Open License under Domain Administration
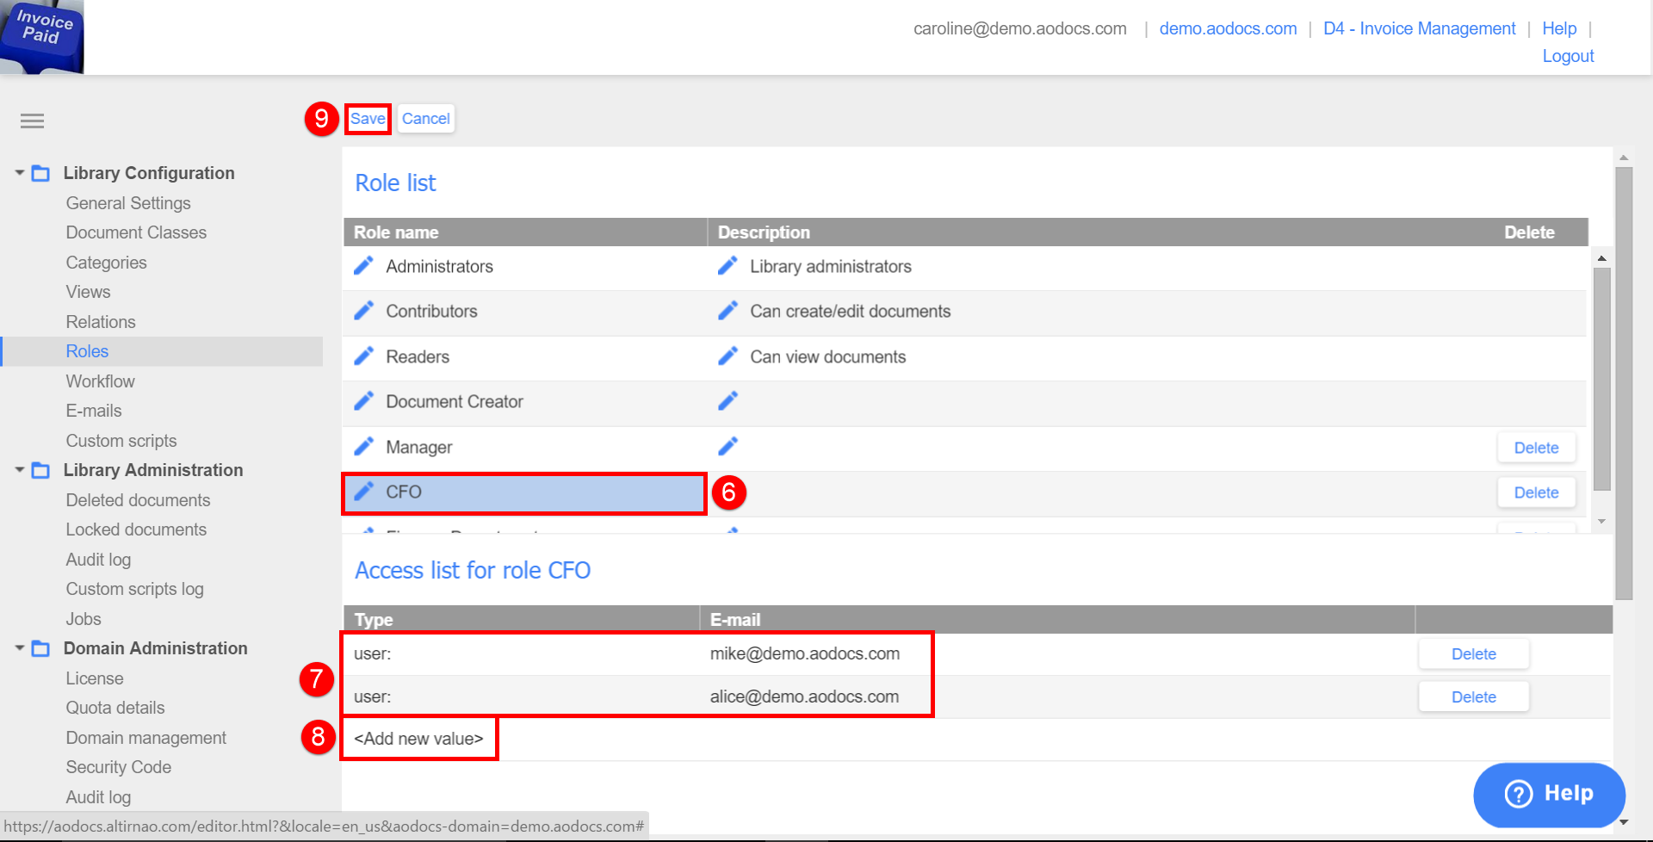This screenshot has width=1653, height=842. (x=95, y=678)
